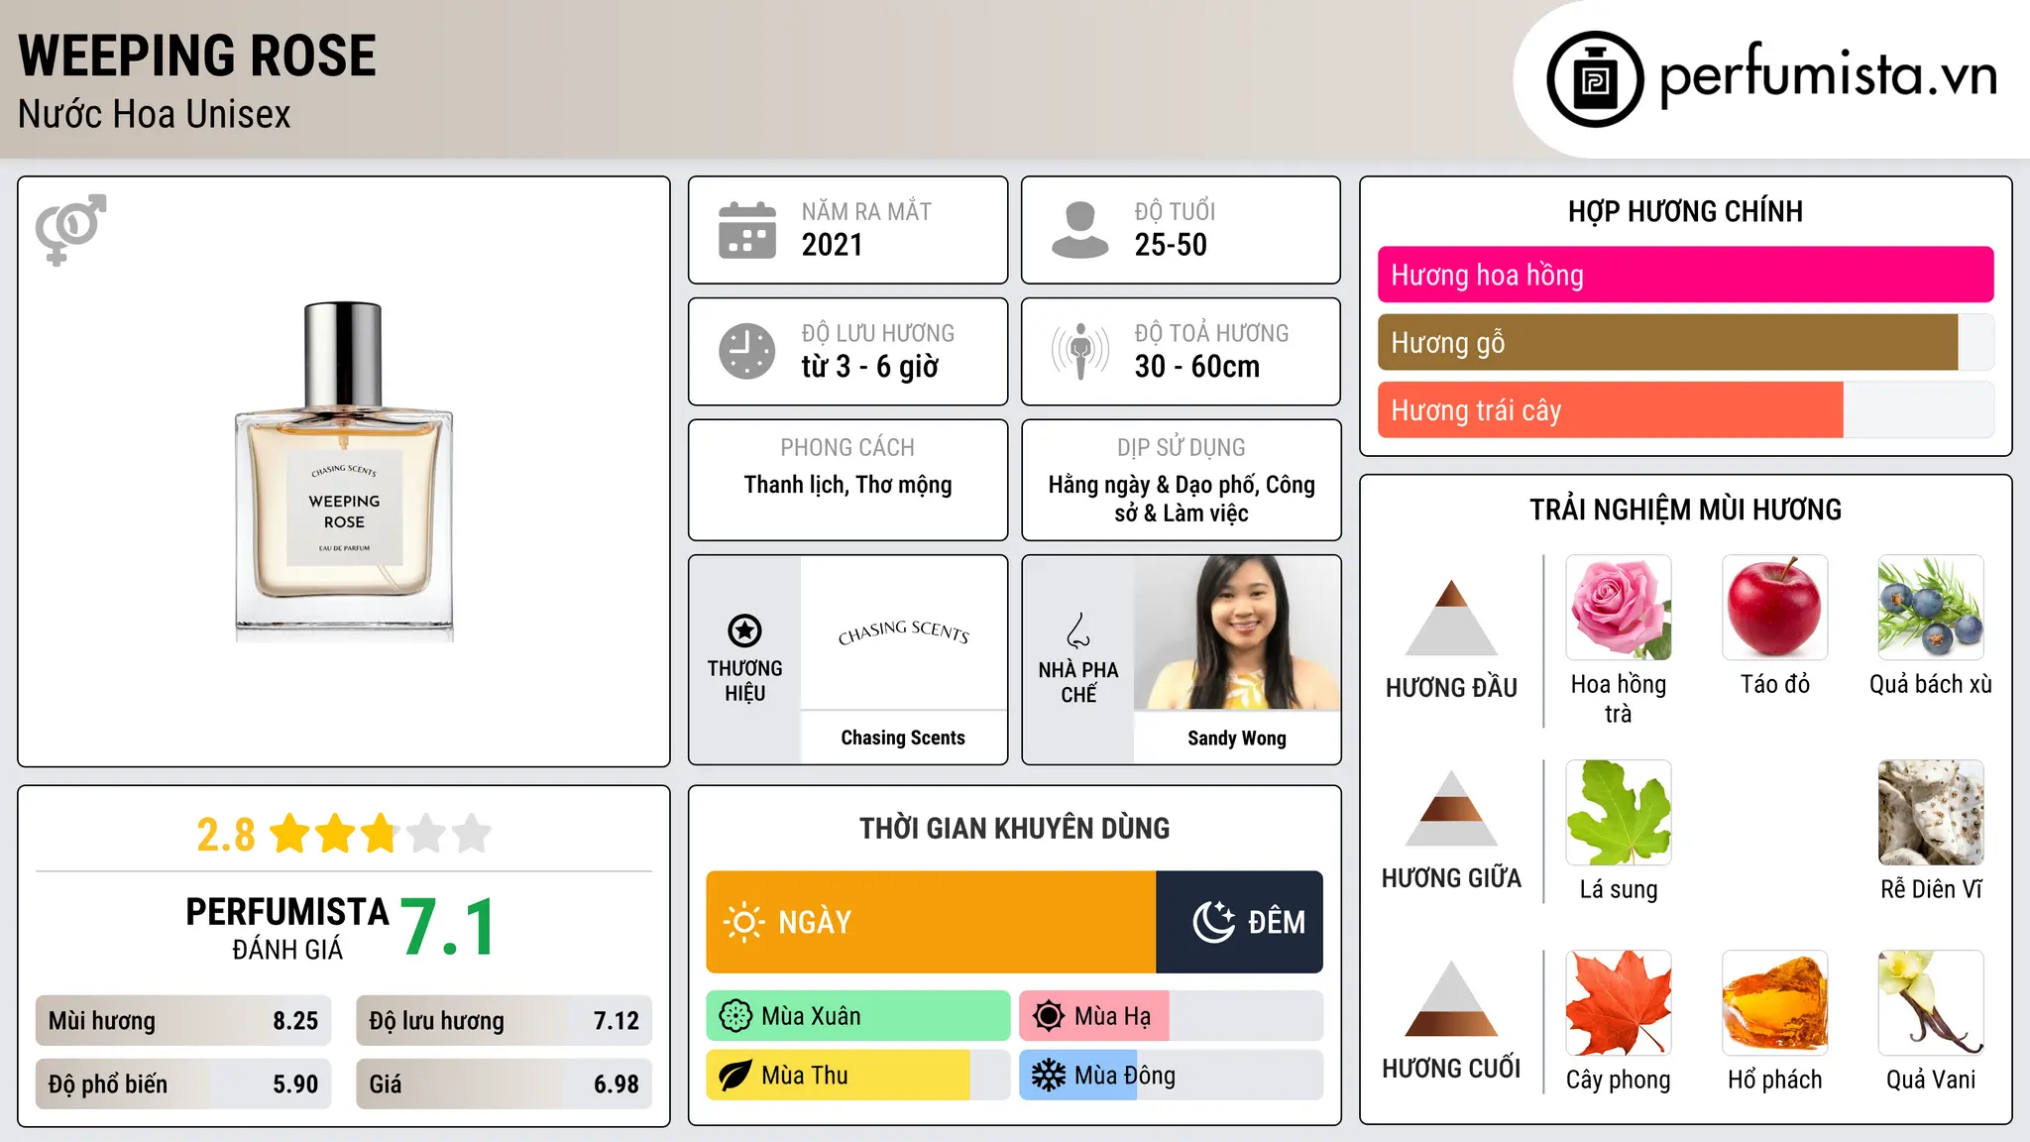The image size is (2030, 1142).
Task: Click the Độ phổ biến 5.90 score row
Action: coord(183,1085)
